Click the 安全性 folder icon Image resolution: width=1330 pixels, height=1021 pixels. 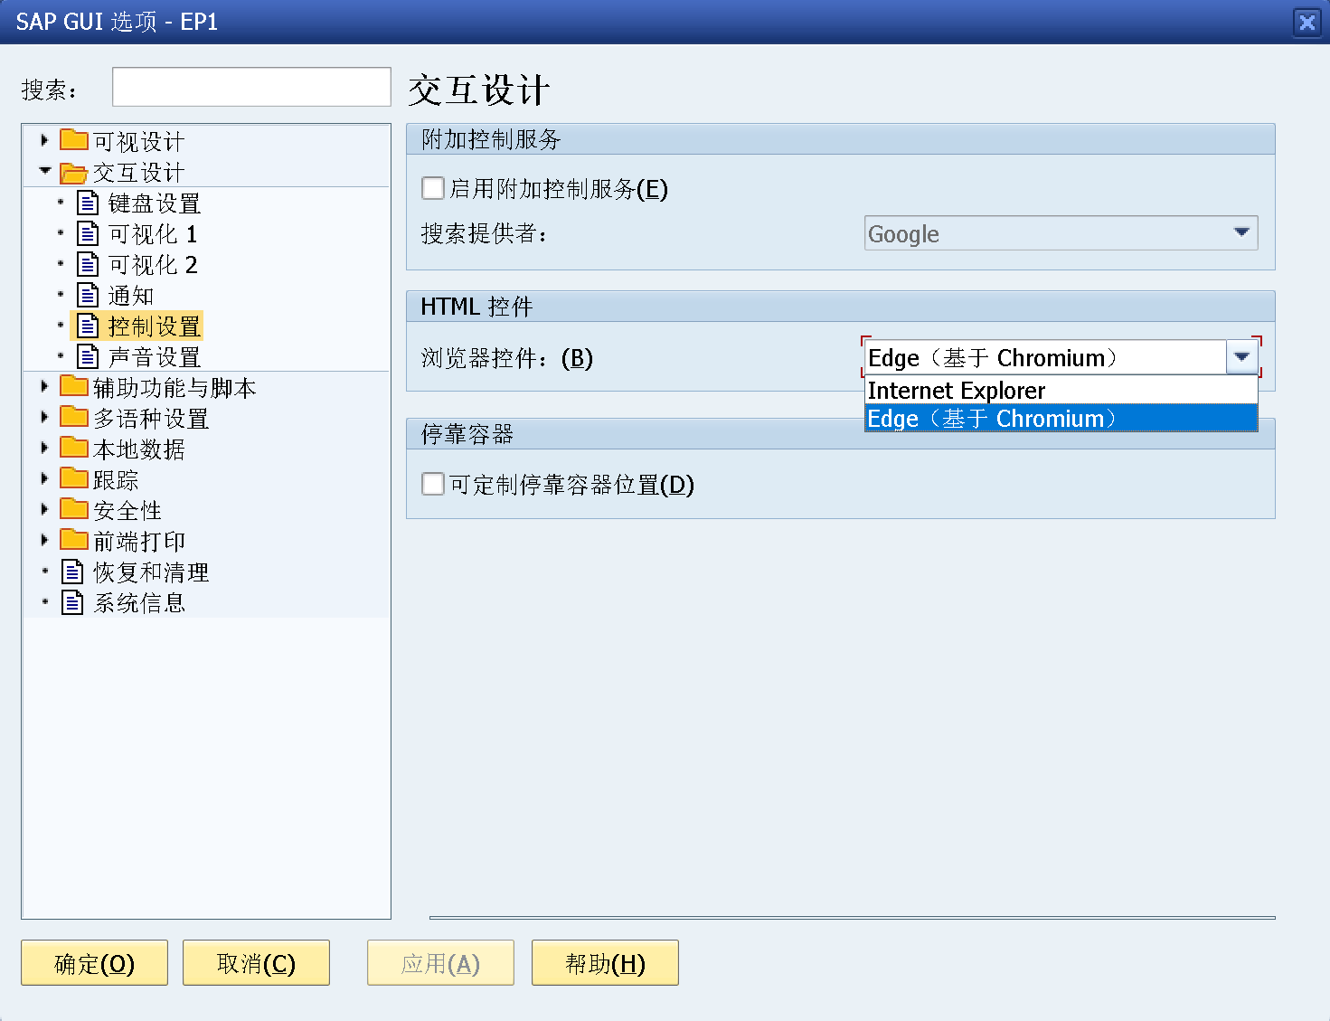click(75, 509)
